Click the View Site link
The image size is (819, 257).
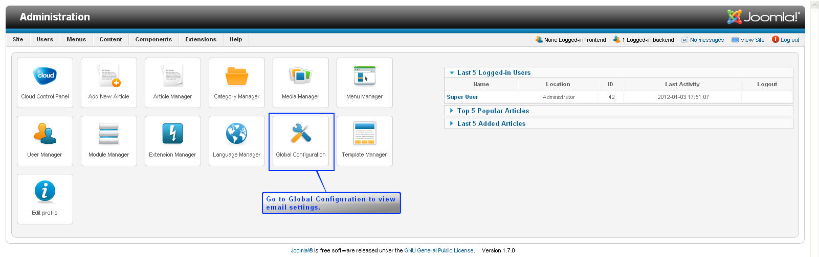(752, 40)
